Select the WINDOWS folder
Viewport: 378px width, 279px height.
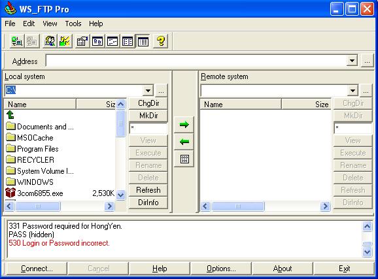coord(29,182)
